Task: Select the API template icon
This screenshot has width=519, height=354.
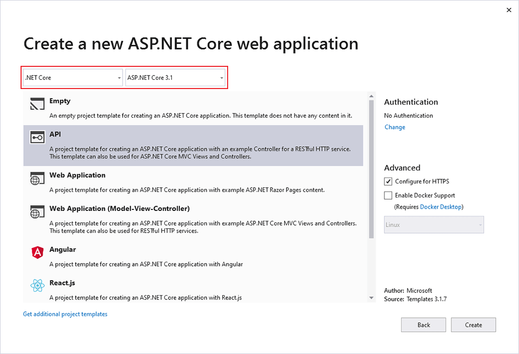Action: [x=37, y=138]
